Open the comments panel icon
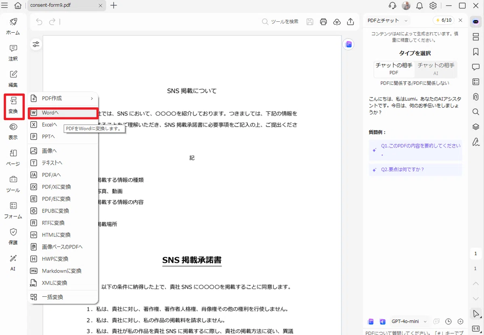 476,67
